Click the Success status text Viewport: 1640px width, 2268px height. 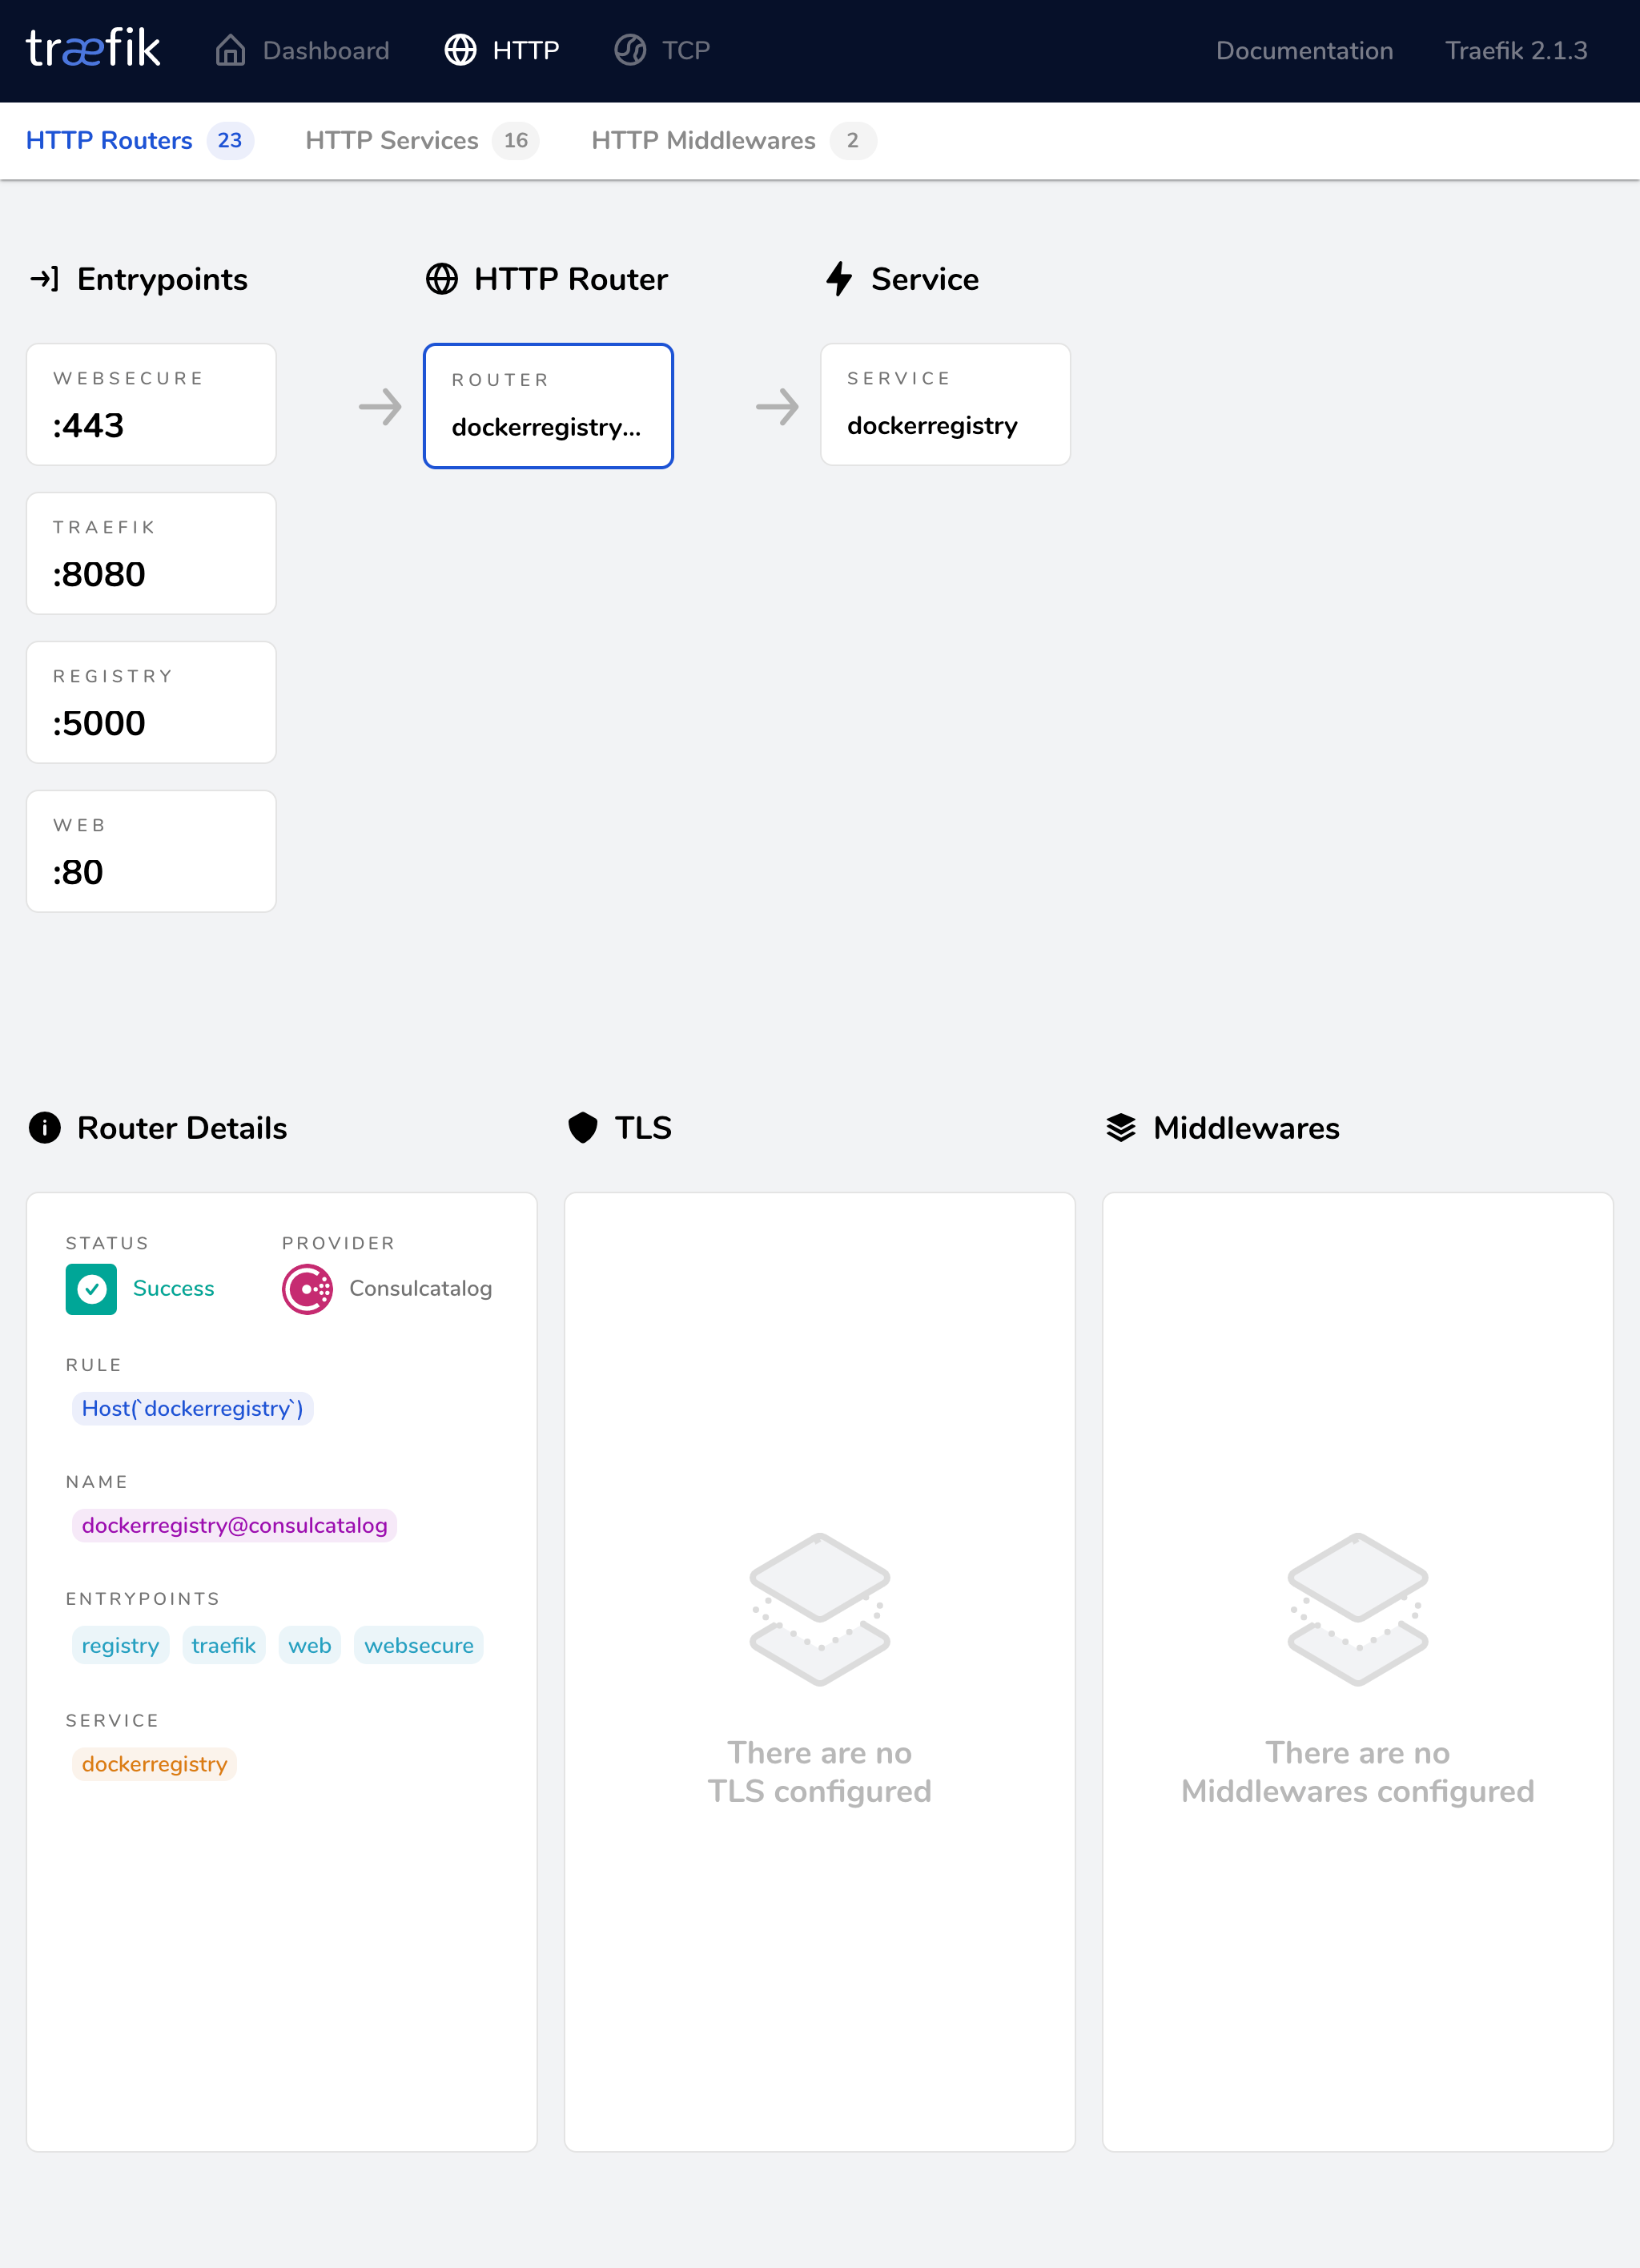(173, 1288)
